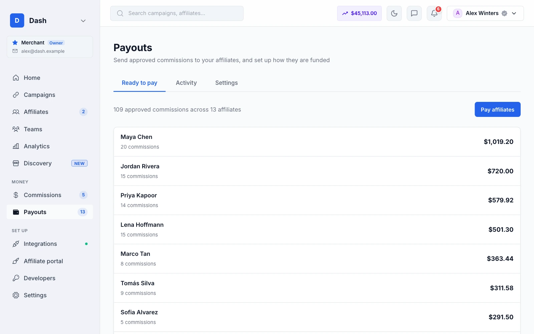Click the $311.58 amount
534x334 pixels.
pyautogui.click(x=502, y=288)
